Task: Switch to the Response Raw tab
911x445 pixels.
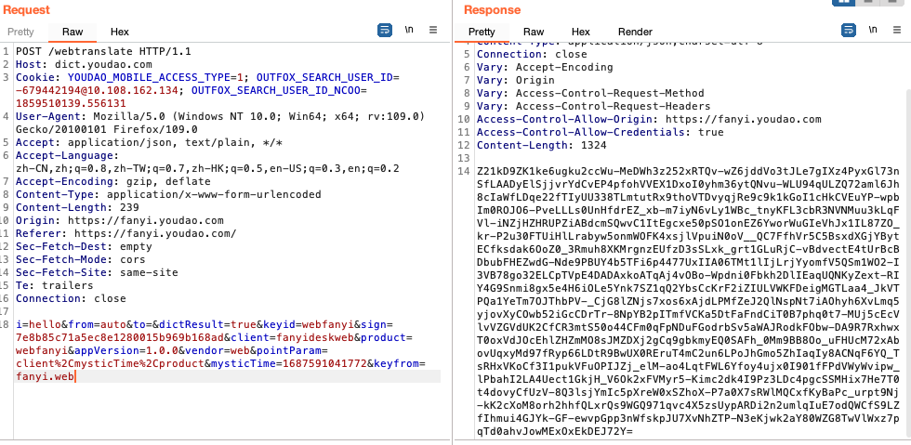Action: point(534,32)
